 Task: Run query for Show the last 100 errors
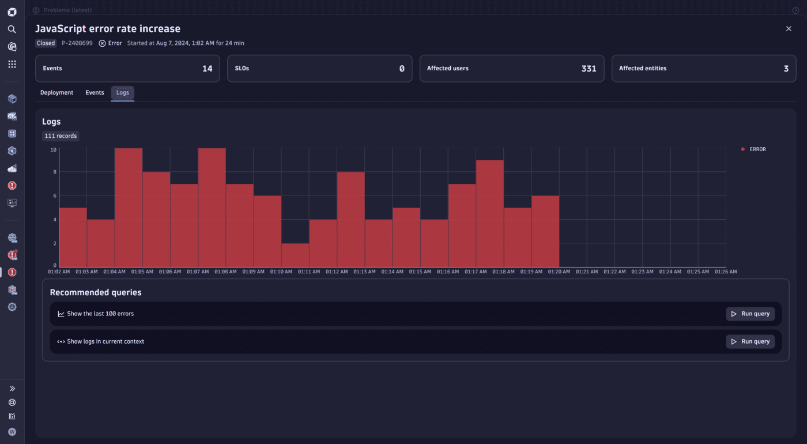[x=750, y=313]
